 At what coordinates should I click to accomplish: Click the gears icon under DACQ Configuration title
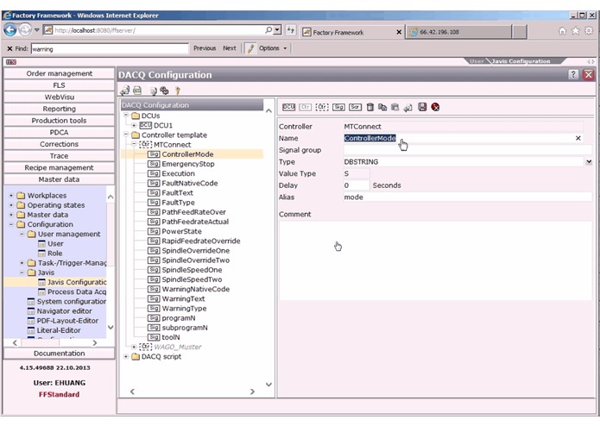pyautogui.click(x=164, y=91)
